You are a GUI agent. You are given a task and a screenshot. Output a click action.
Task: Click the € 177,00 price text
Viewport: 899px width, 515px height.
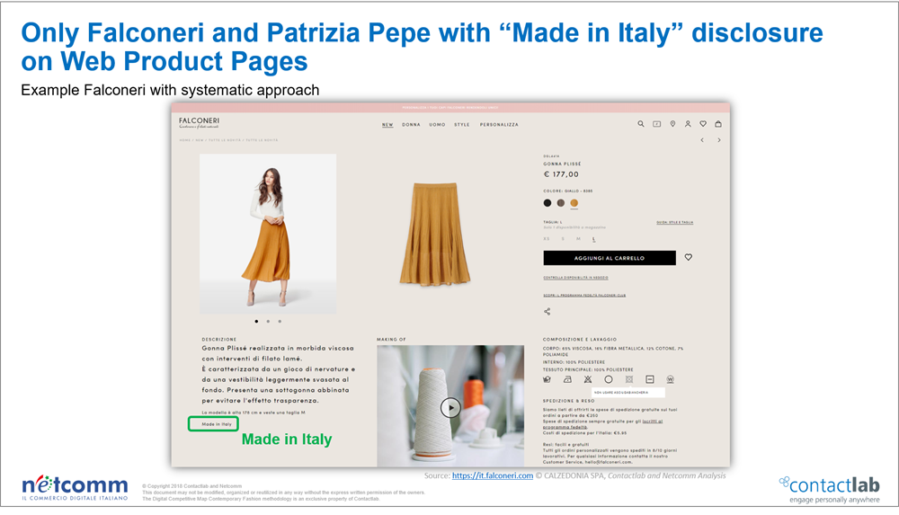(561, 174)
